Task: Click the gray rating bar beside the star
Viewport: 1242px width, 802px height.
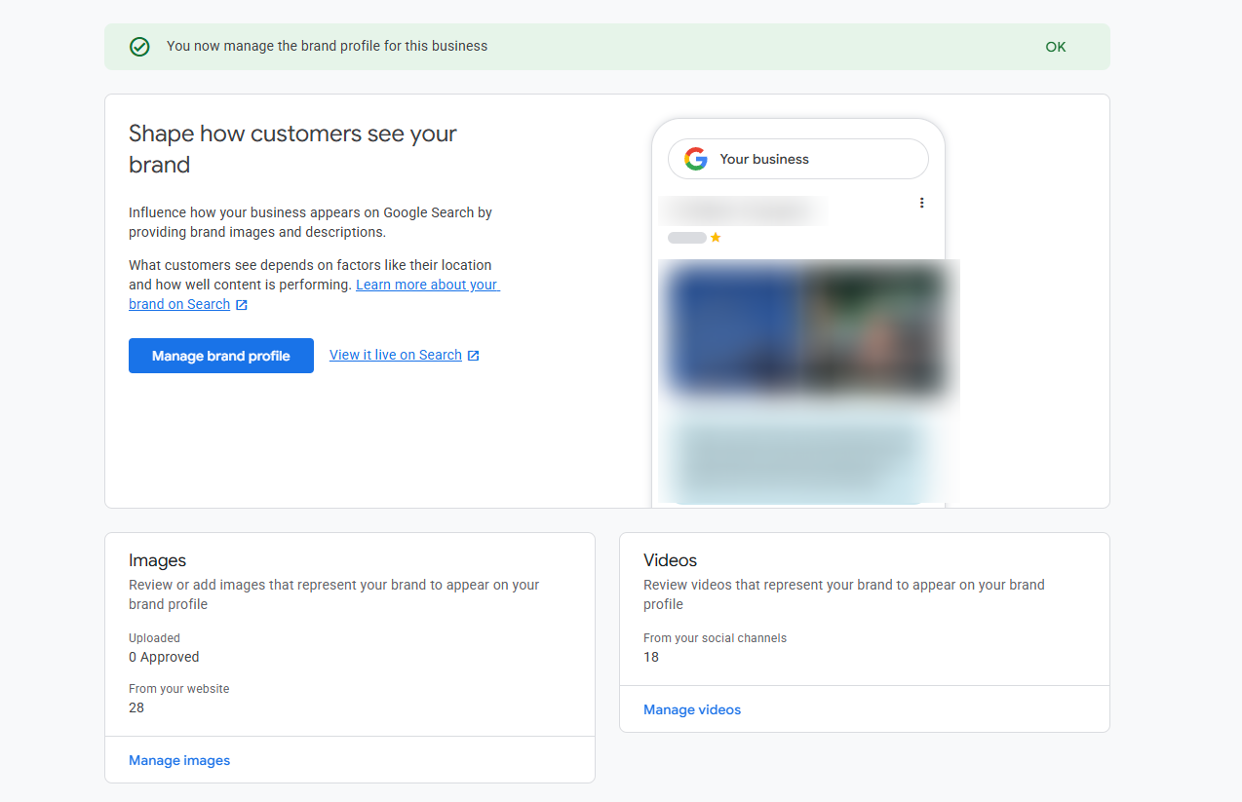Action: 685,237
